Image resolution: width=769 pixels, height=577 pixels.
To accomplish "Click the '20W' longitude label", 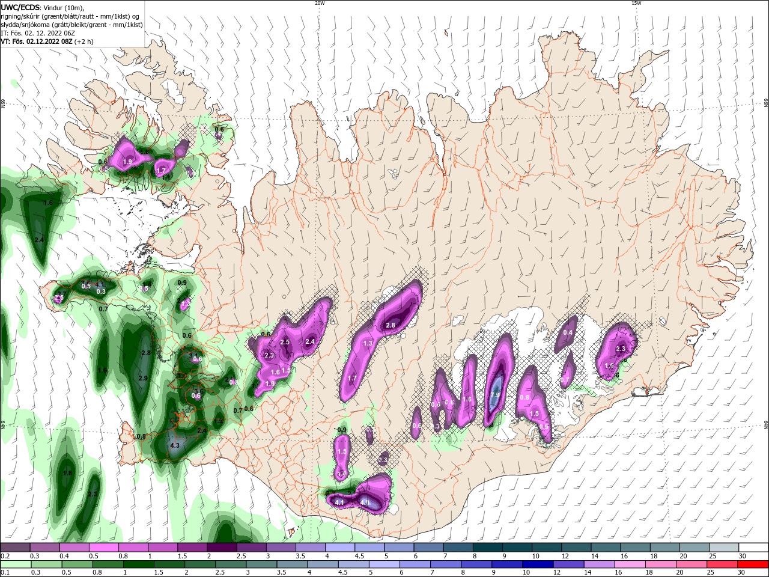I will (320, 3).
